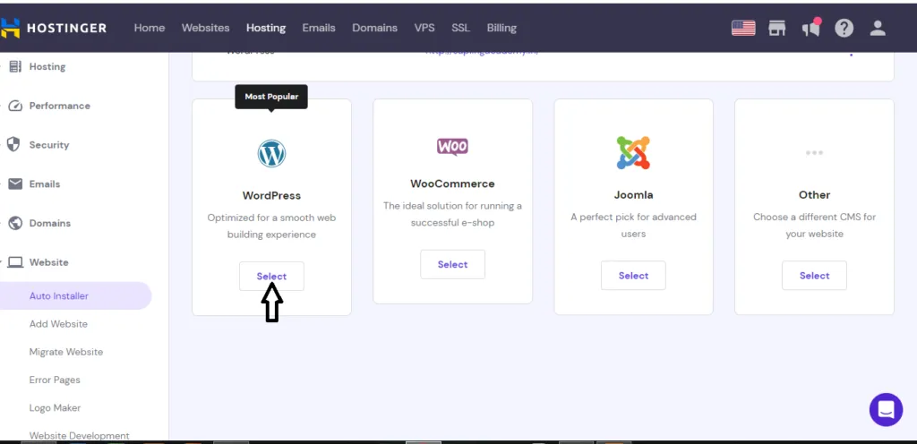Viewport: 917px width, 444px height.
Task: Open the user profile icon
Action: (x=878, y=28)
